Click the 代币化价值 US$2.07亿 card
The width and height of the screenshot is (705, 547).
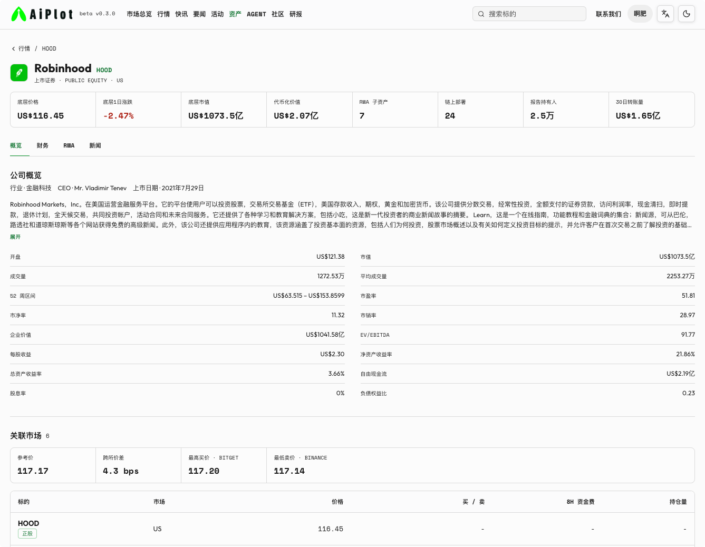click(x=310, y=110)
